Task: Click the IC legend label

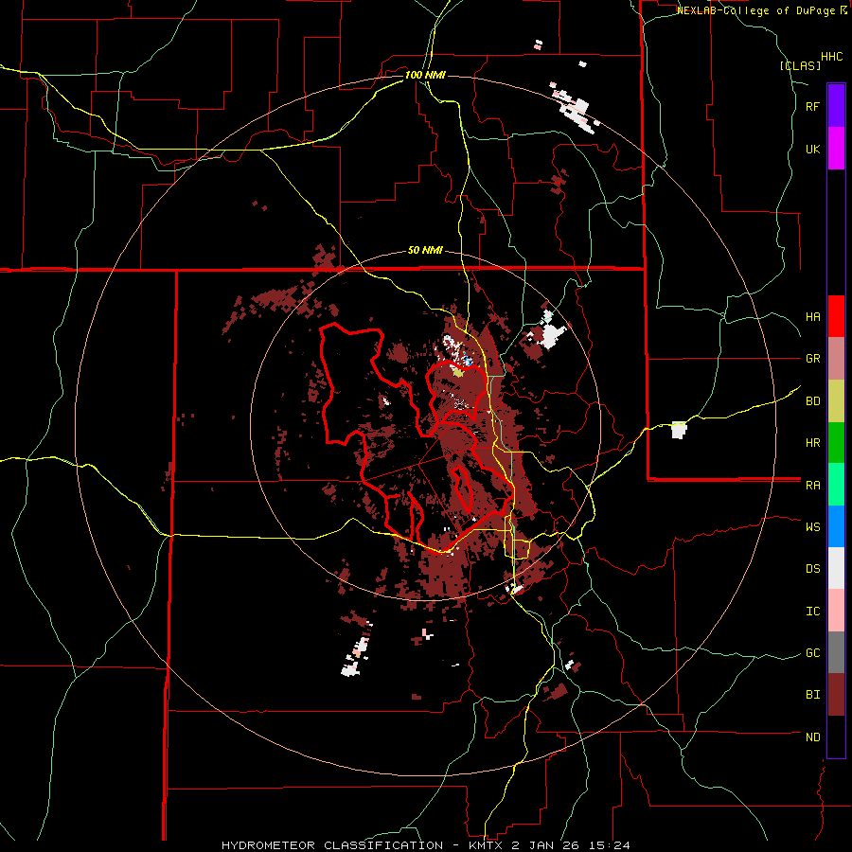Action: pyautogui.click(x=812, y=612)
